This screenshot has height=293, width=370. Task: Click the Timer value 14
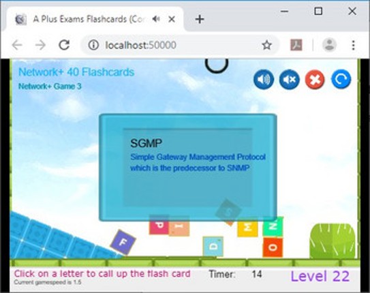[257, 274]
